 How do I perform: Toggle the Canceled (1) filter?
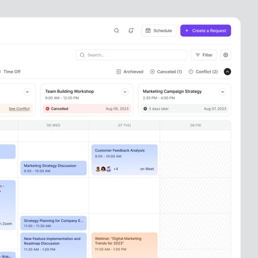[166, 72]
